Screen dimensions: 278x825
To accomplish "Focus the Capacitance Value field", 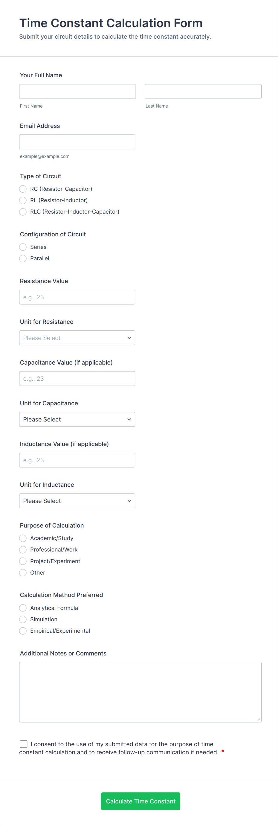I will [x=77, y=379].
